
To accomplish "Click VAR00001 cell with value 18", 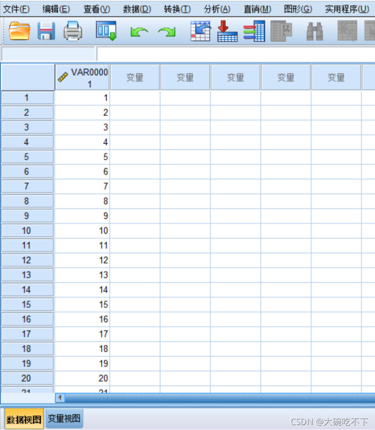I will coord(82,349).
